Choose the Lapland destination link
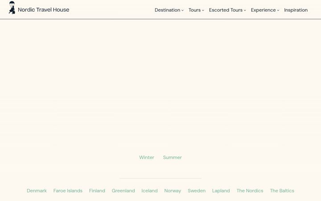The image size is (321, 201). click(x=221, y=191)
